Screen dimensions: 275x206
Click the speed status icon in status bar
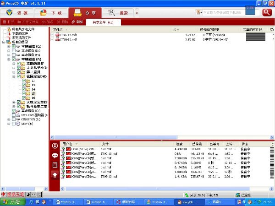(187, 195)
